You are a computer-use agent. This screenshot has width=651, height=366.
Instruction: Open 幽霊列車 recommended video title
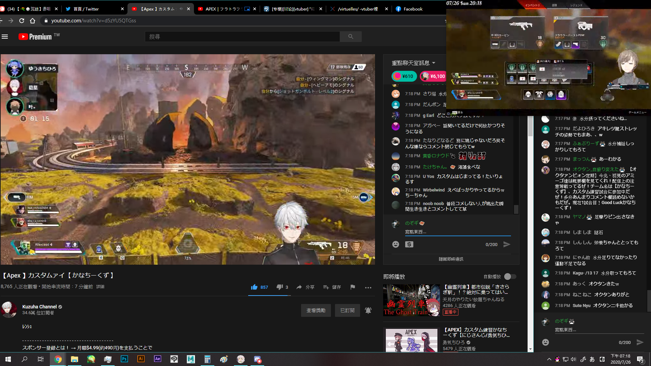click(476, 289)
